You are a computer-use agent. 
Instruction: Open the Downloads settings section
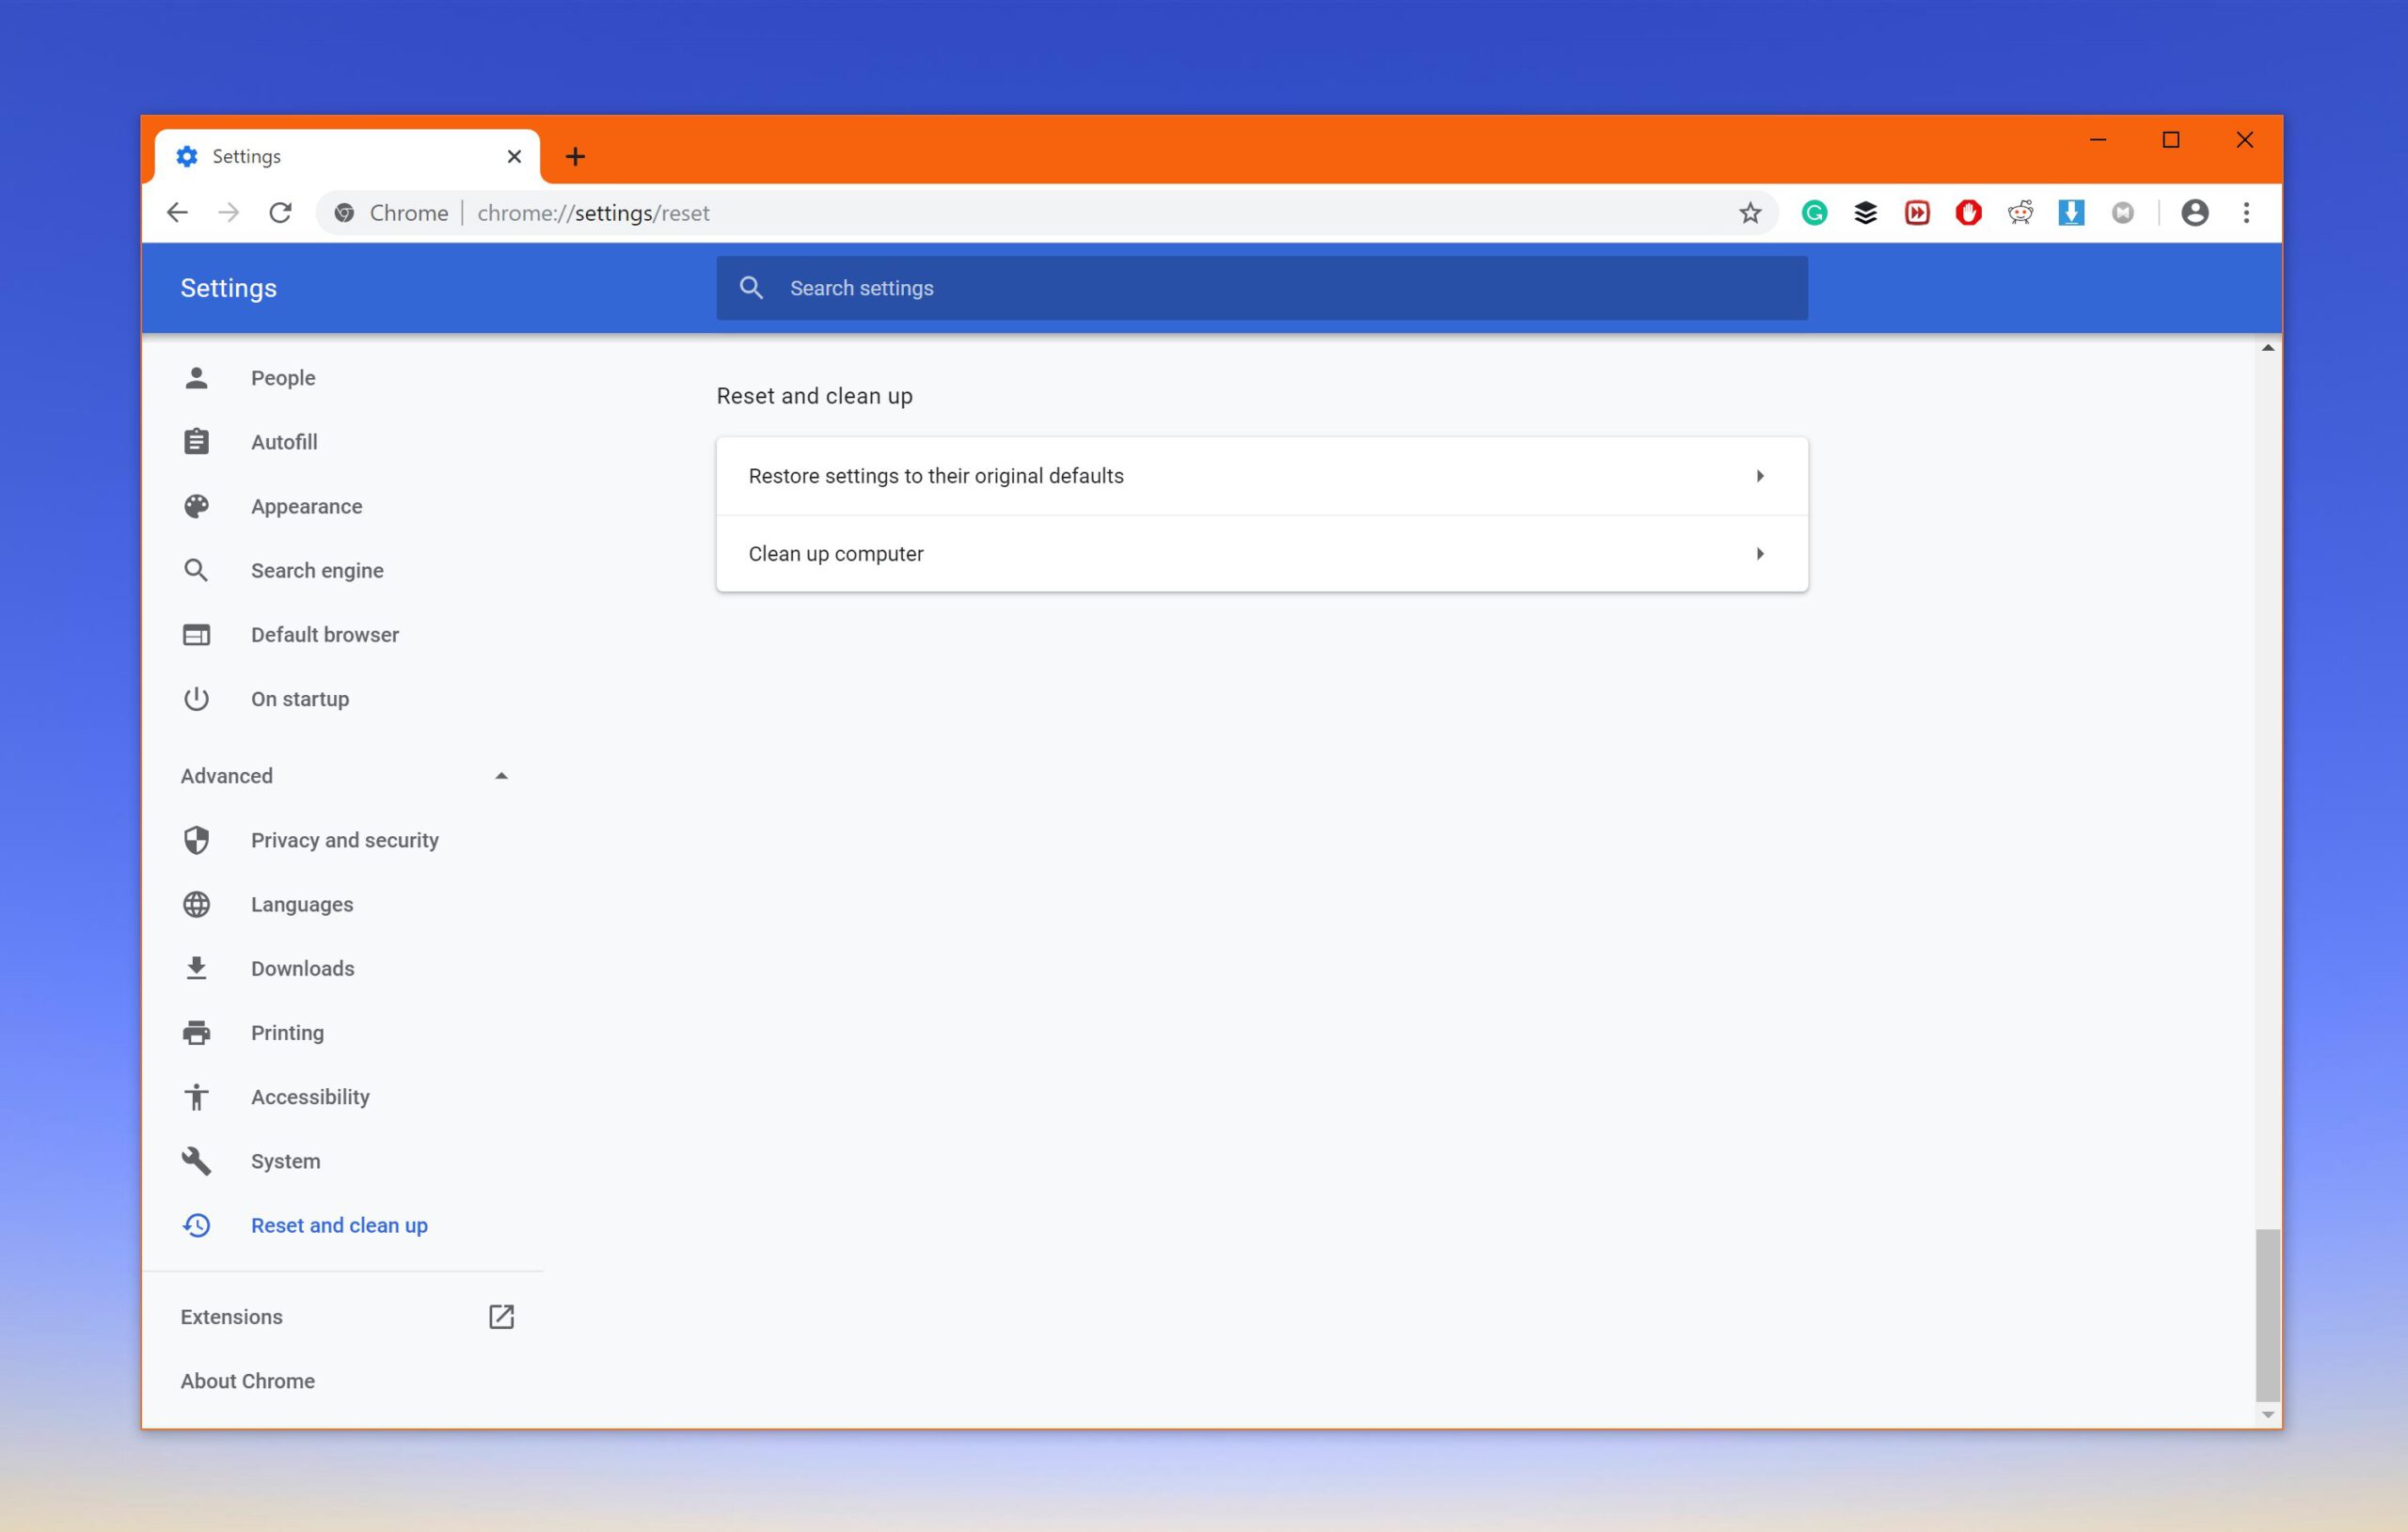[302, 967]
